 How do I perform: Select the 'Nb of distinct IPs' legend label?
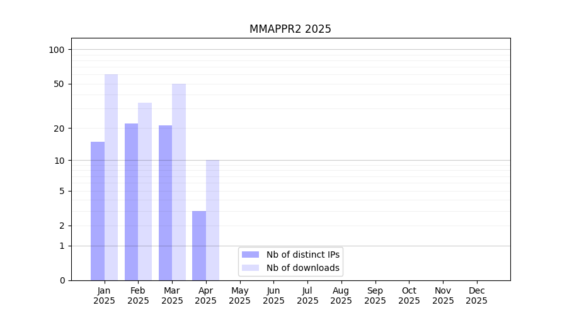tap(302, 255)
